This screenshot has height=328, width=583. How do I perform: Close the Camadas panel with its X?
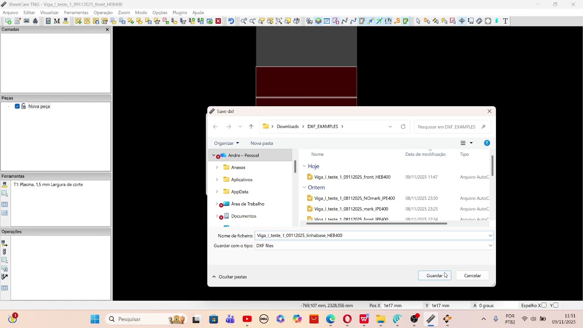107,30
